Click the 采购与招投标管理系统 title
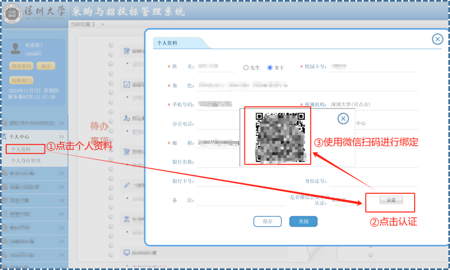This screenshot has width=450, height=270. pyautogui.click(x=128, y=11)
